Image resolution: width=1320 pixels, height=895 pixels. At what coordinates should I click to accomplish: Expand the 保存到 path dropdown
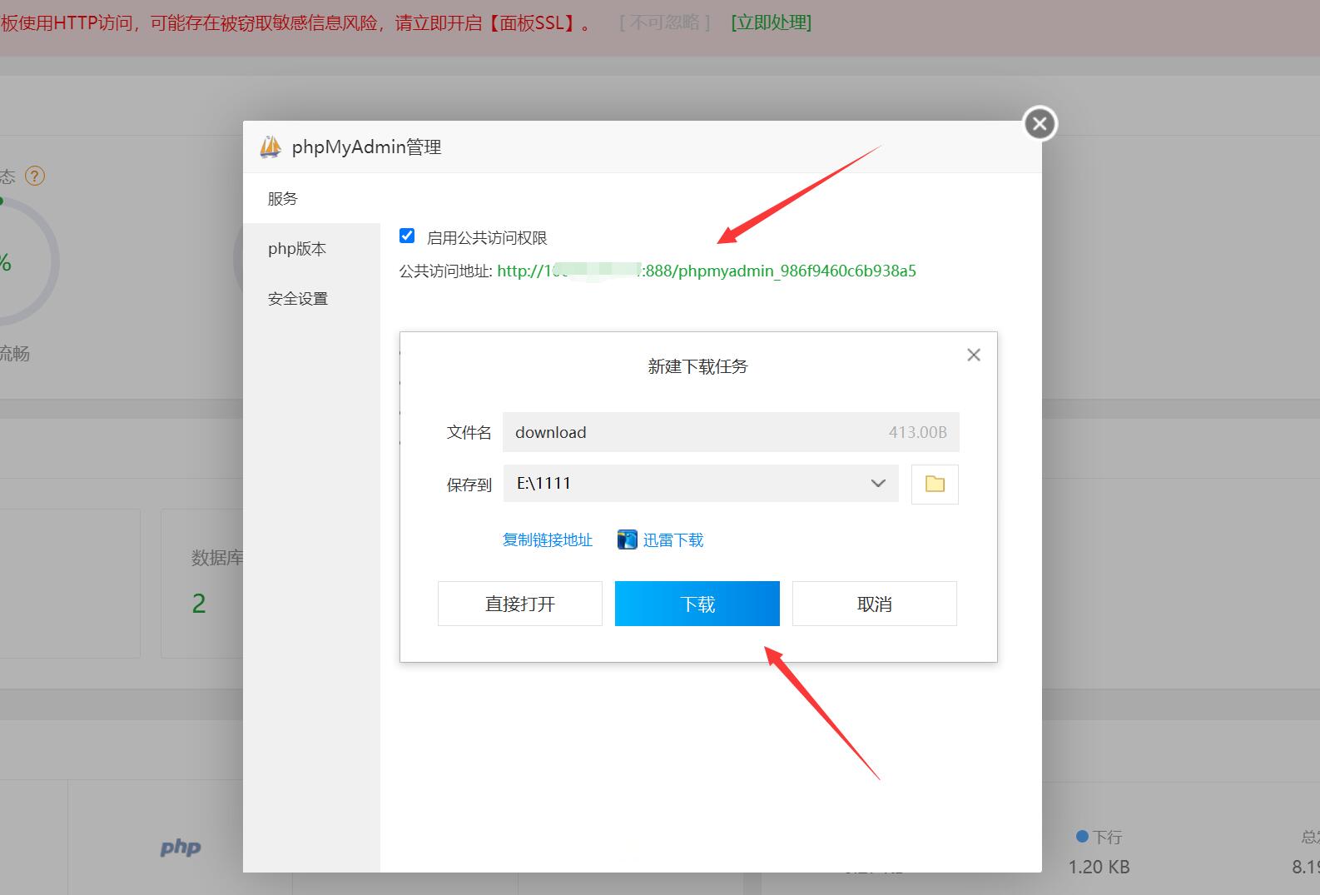tap(878, 483)
